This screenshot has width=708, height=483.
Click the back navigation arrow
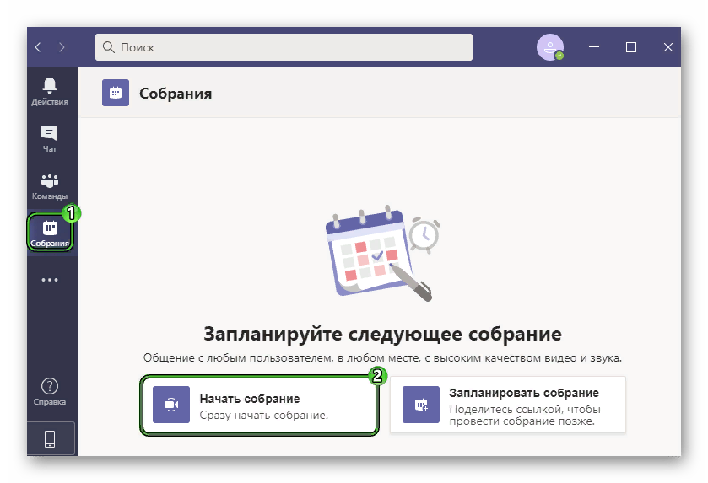pos(38,47)
